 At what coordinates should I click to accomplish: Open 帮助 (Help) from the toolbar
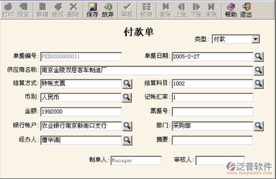231,10
